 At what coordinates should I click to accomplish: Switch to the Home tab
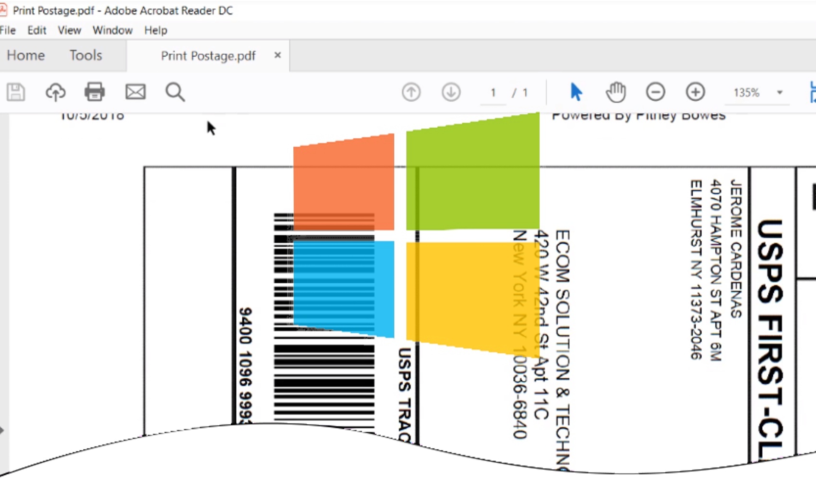click(x=26, y=55)
